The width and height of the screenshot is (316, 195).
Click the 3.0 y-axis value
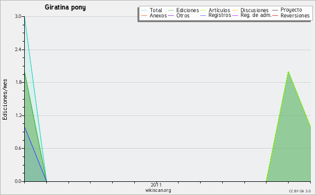click(x=18, y=16)
